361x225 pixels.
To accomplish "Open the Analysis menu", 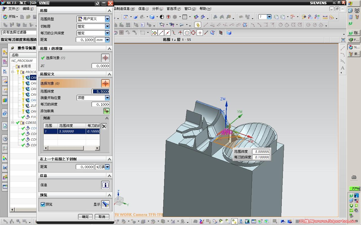I will click(157, 9).
